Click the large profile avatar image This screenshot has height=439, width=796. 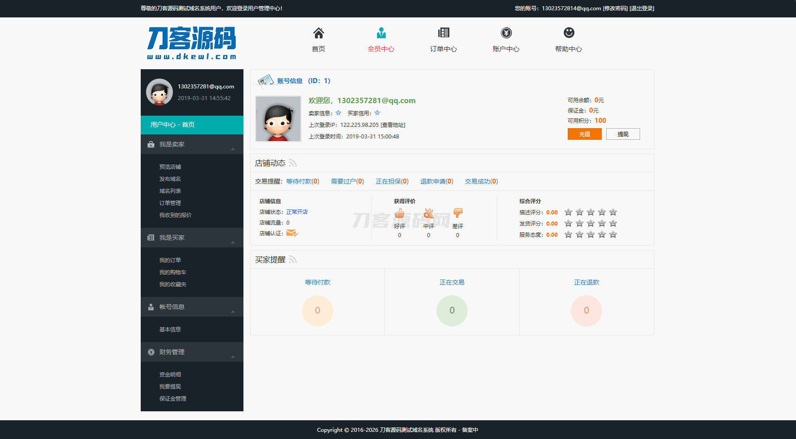pos(278,119)
